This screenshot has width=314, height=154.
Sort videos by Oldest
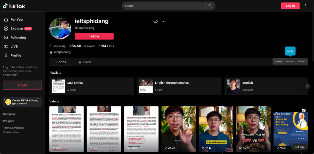point(302,61)
